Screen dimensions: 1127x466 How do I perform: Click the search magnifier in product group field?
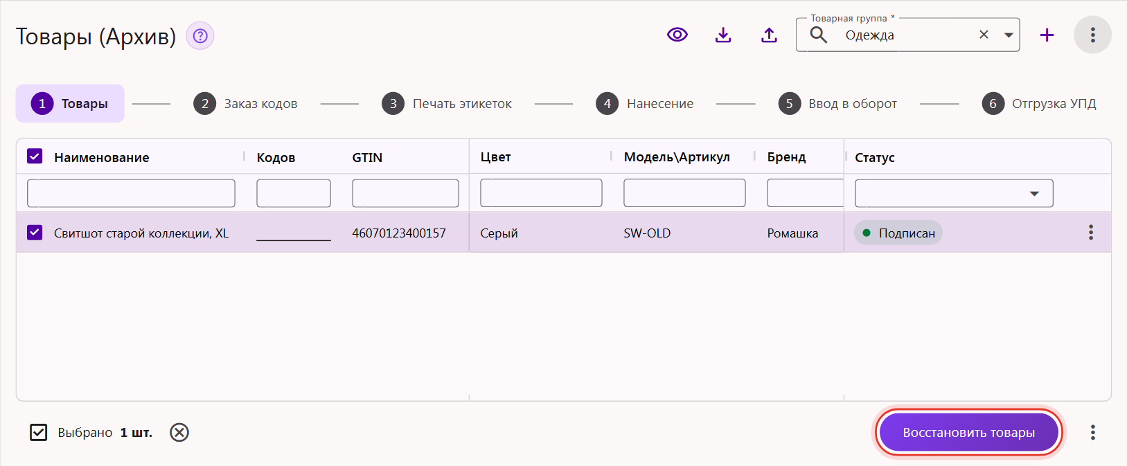pyautogui.click(x=819, y=35)
